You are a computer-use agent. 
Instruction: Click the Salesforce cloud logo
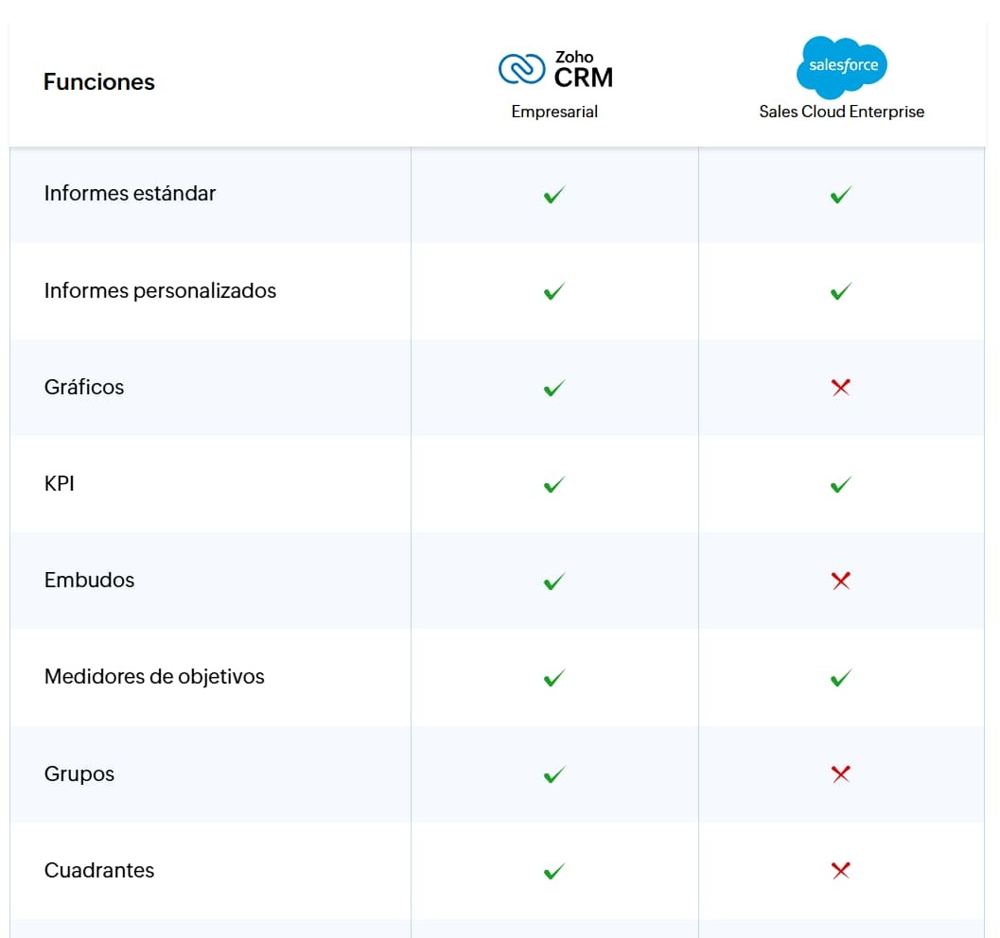click(841, 67)
